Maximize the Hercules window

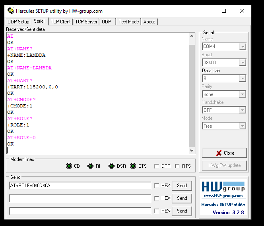click(224, 11)
